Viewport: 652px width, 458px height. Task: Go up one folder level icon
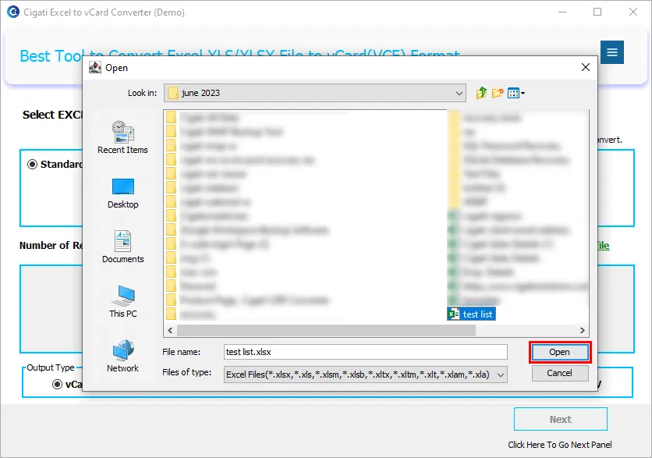[x=481, y=92]
